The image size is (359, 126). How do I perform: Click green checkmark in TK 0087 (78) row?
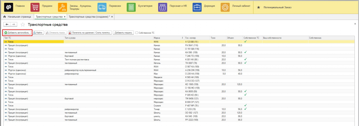pos(245,63)
